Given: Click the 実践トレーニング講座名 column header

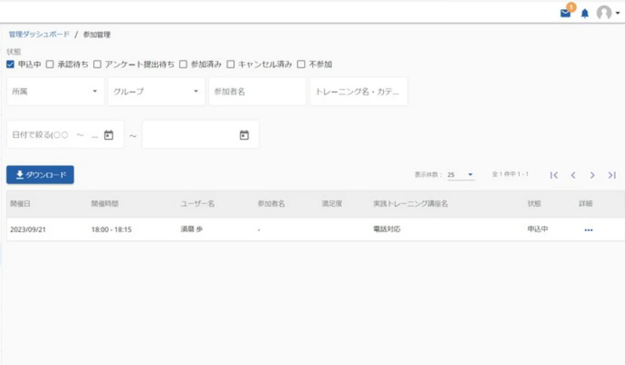Looking at the screenshot, I should [x=411, y=204].
